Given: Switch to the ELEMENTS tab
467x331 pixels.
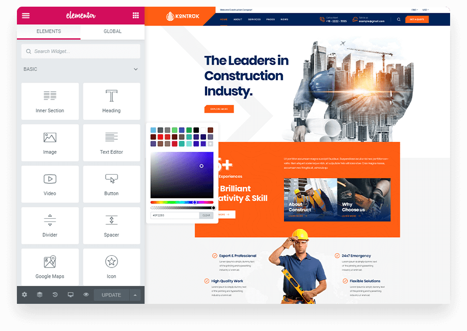Looking at the screenshot, I should click(x=49, y=31).
